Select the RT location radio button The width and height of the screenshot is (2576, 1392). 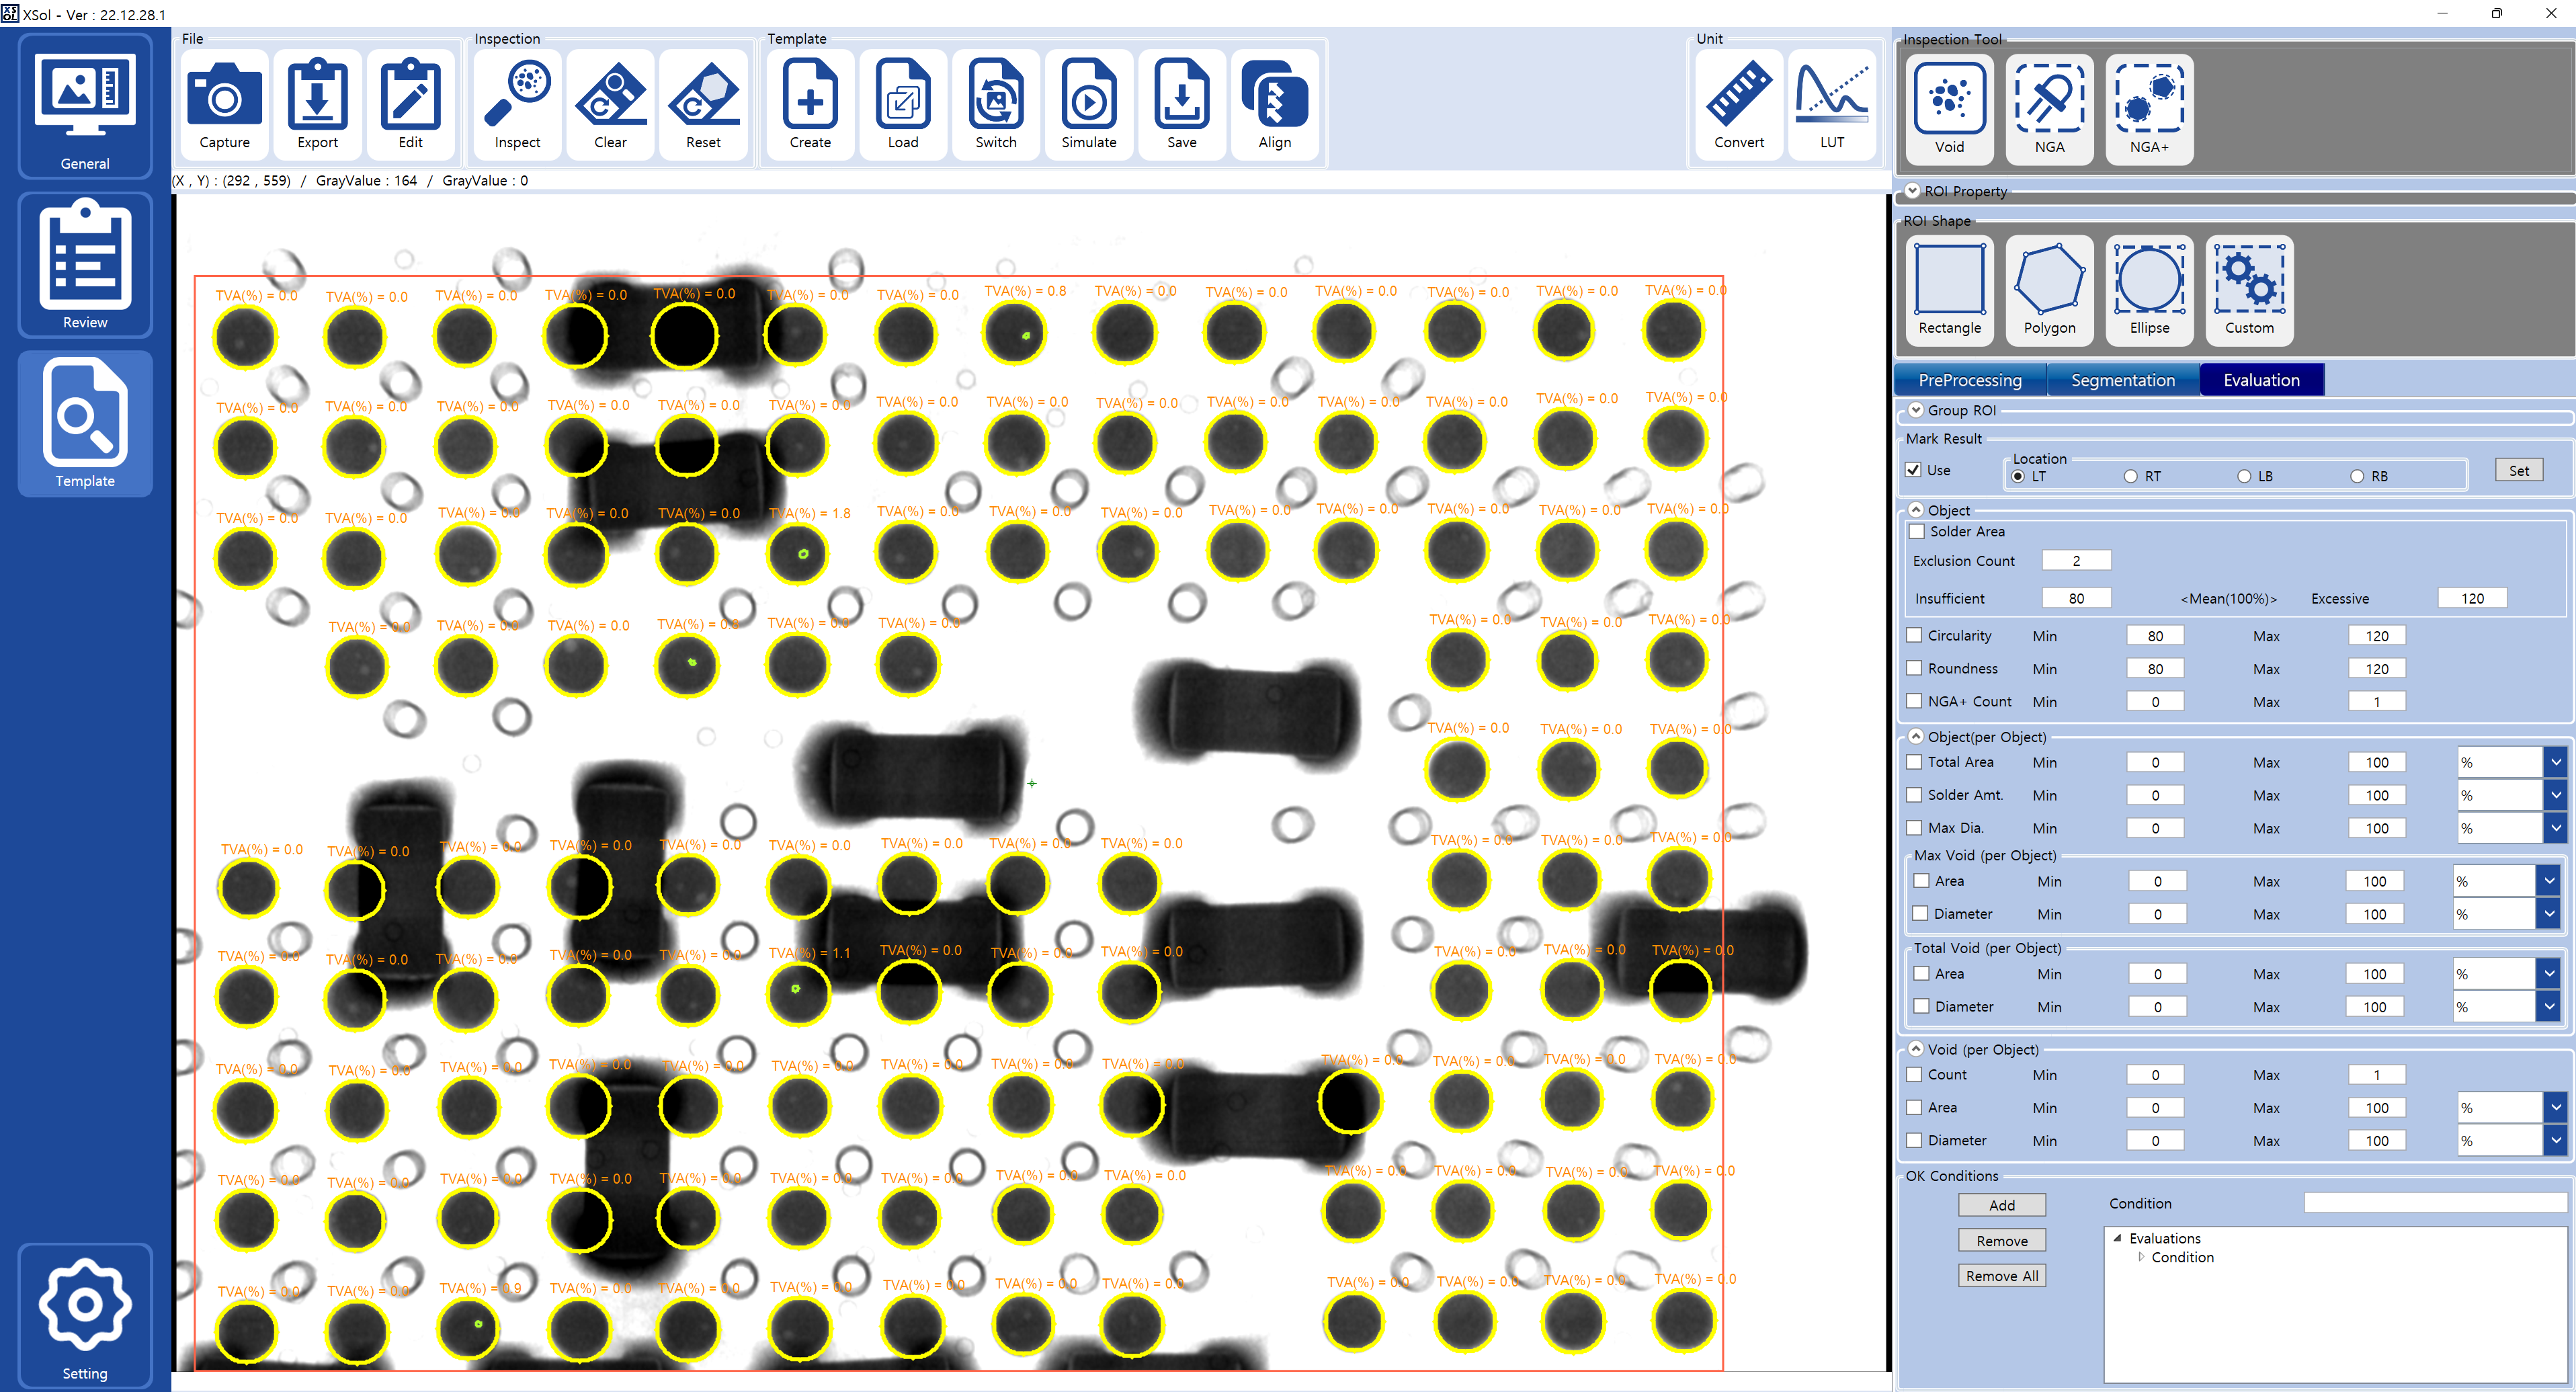tap(2130, 477)
